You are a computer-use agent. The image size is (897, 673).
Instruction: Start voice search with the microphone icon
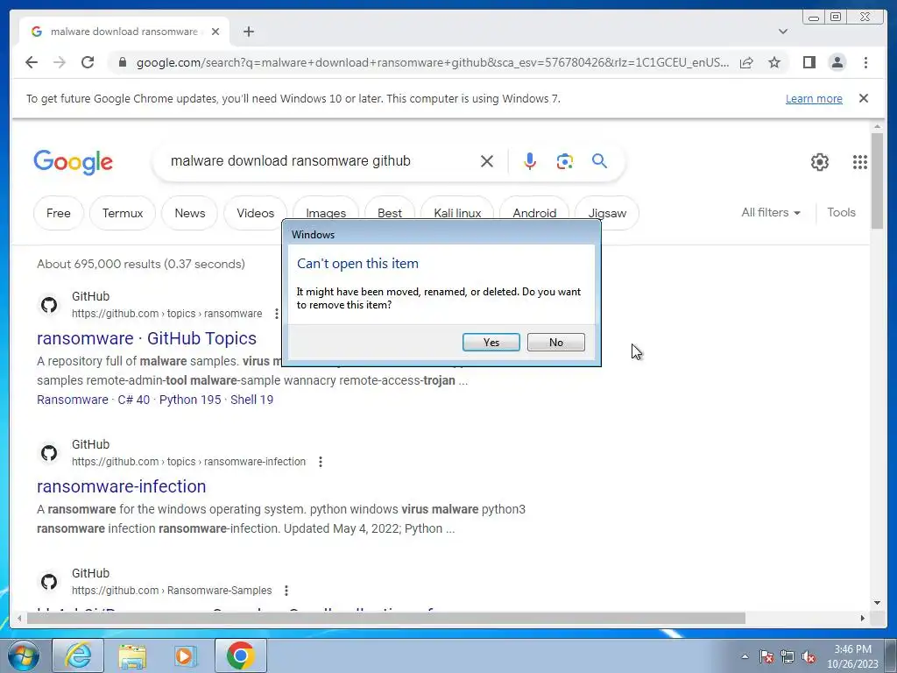[530, 161]
